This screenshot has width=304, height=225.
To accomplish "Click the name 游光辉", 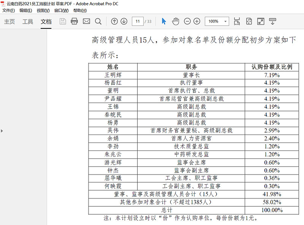I will coord(113,163).
